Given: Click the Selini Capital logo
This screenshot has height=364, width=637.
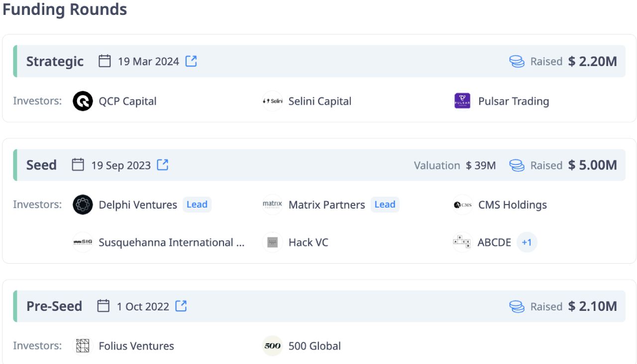Looking at the screenshot, I should [272, 101].
